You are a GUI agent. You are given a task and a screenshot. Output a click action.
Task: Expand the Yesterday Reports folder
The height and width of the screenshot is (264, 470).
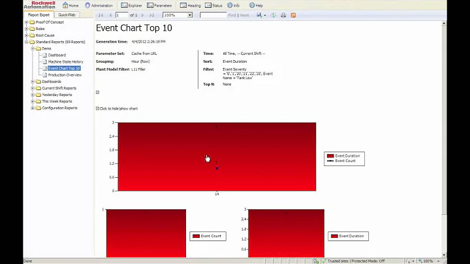[x=33, y=95]
